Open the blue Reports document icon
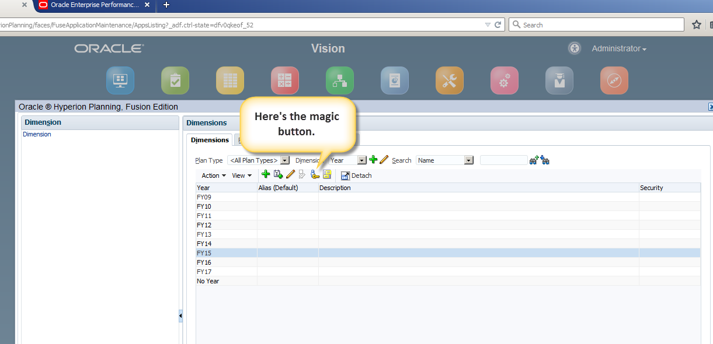This screenshot has height=344, width=713. [x=395, y=80]
